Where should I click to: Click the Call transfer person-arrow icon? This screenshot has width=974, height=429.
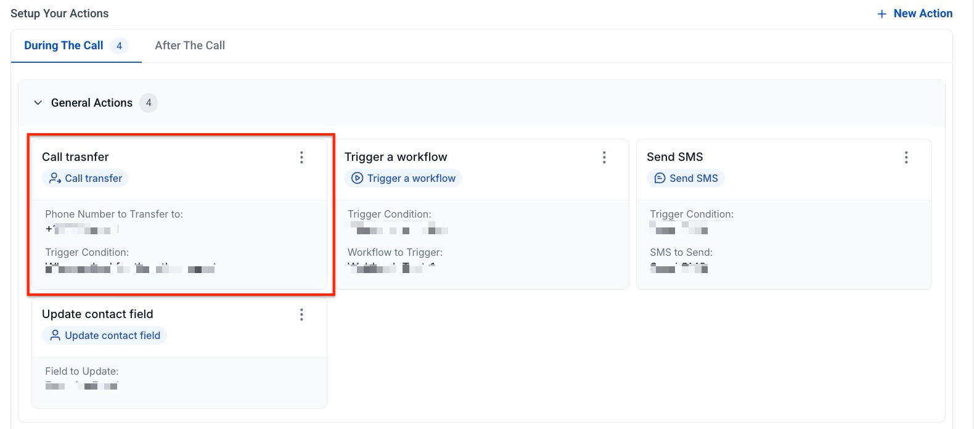pyautogui.click(x=55, y=179)
